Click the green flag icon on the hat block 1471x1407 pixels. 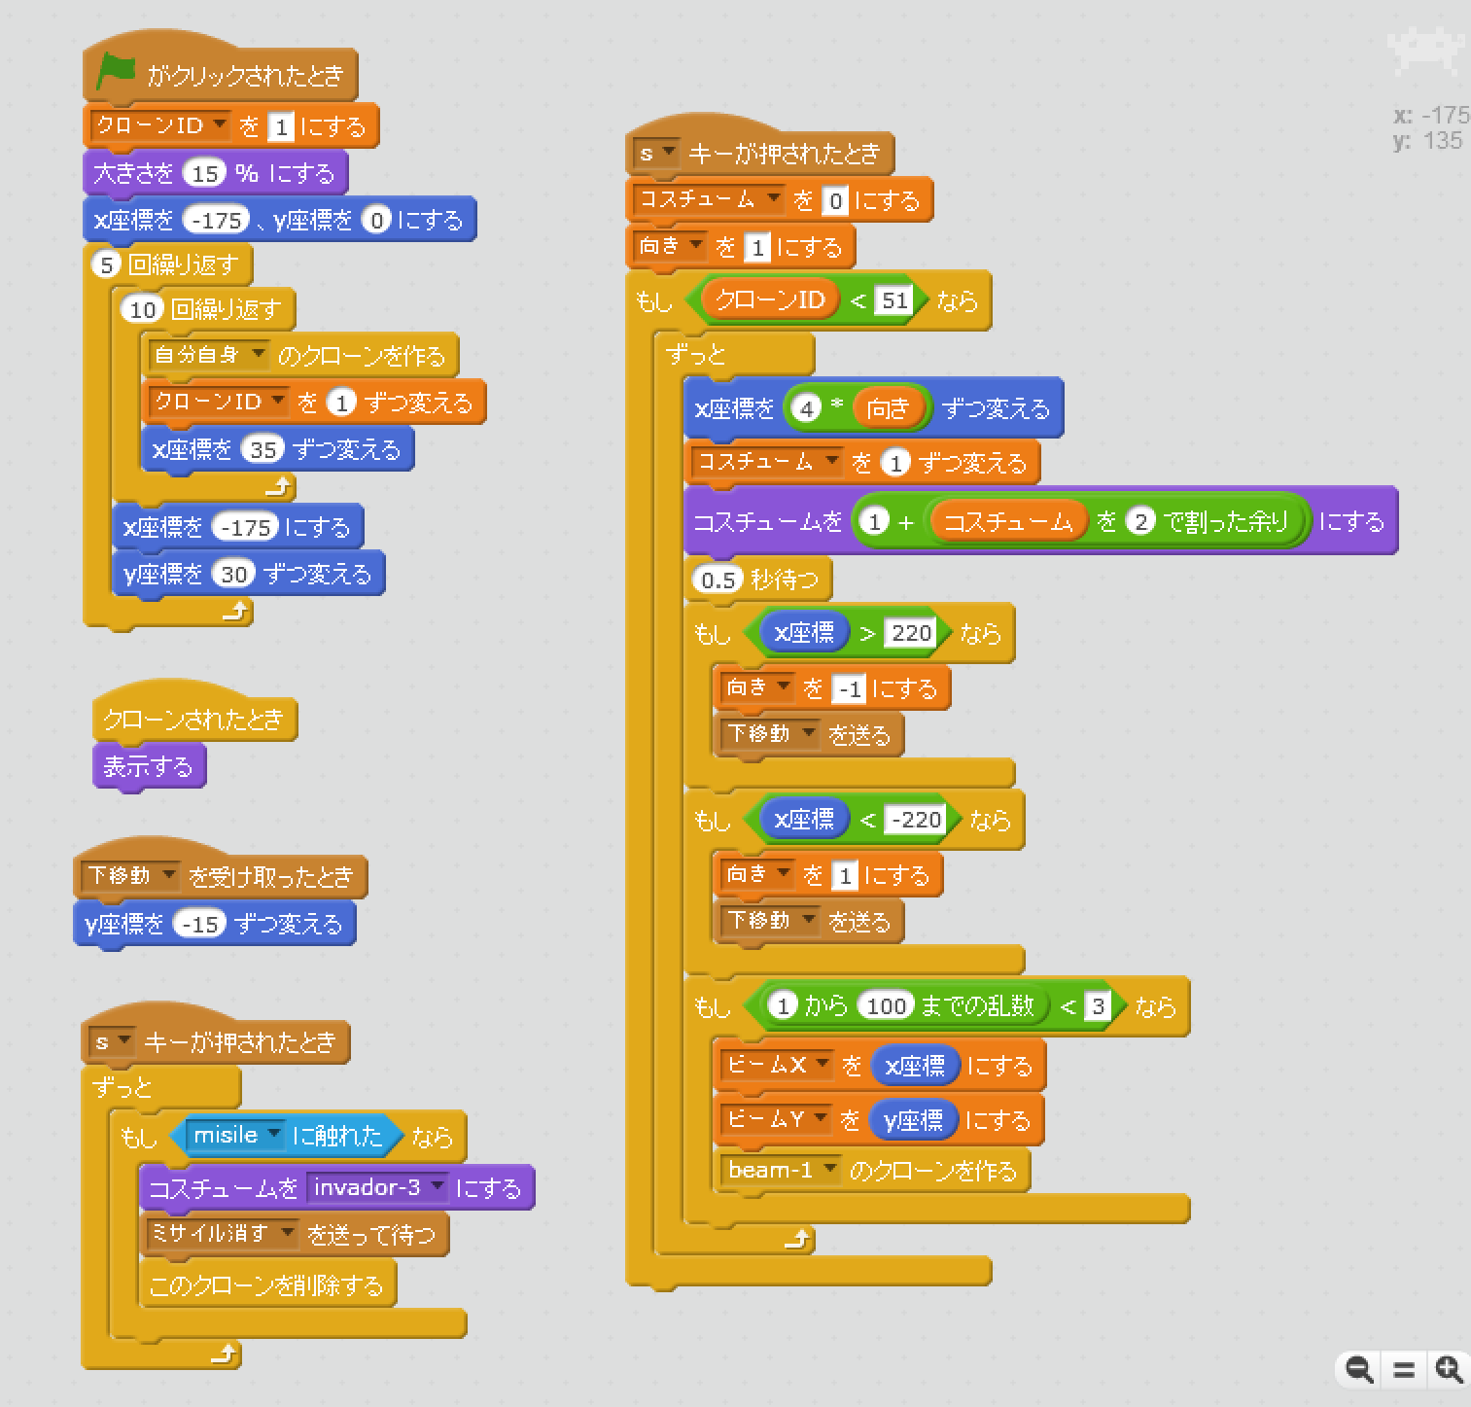117,72
